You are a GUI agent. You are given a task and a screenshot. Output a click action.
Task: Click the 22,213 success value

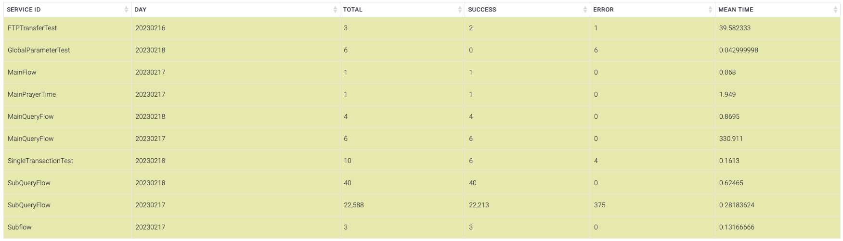[479, 205]
